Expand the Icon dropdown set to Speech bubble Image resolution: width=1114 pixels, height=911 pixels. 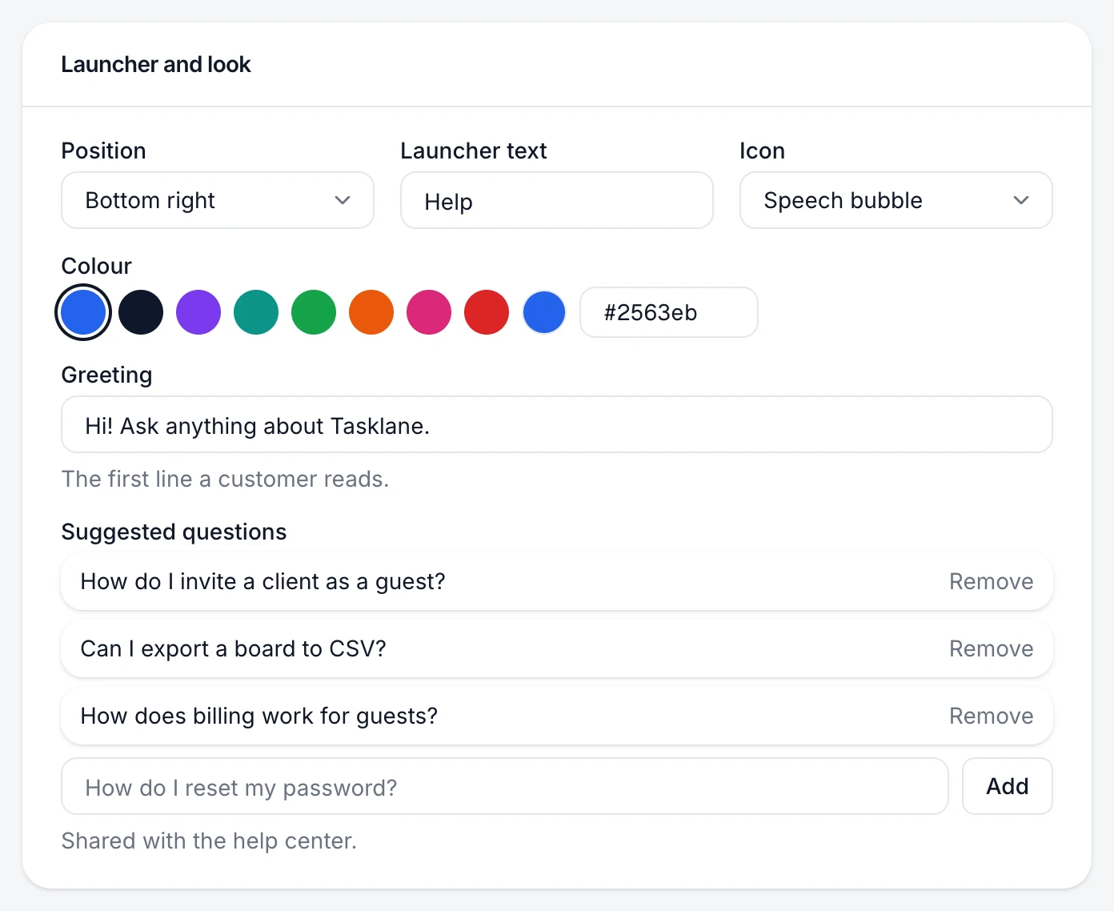(x=896, y=200)
